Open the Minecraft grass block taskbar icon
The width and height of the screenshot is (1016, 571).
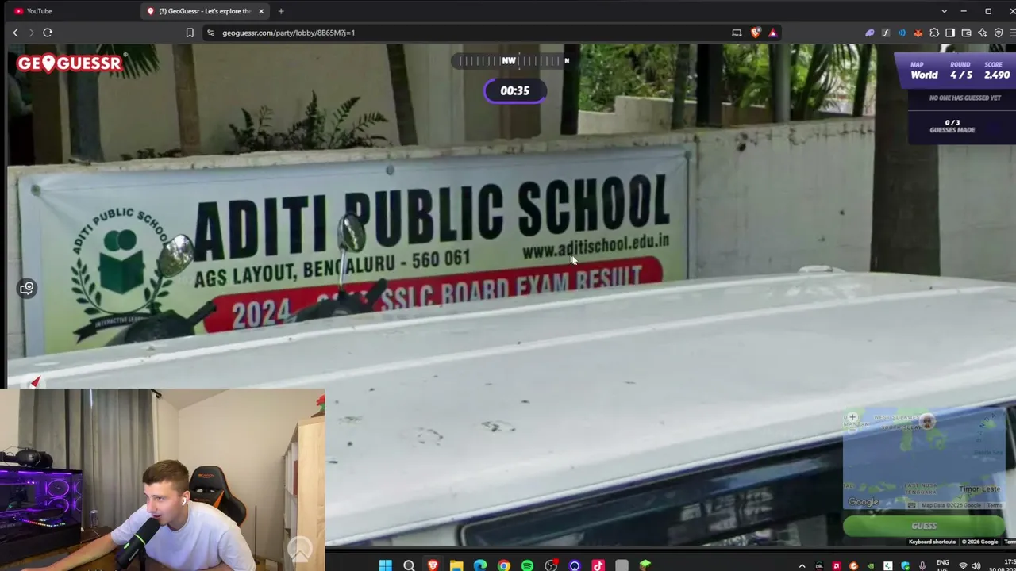645,565
